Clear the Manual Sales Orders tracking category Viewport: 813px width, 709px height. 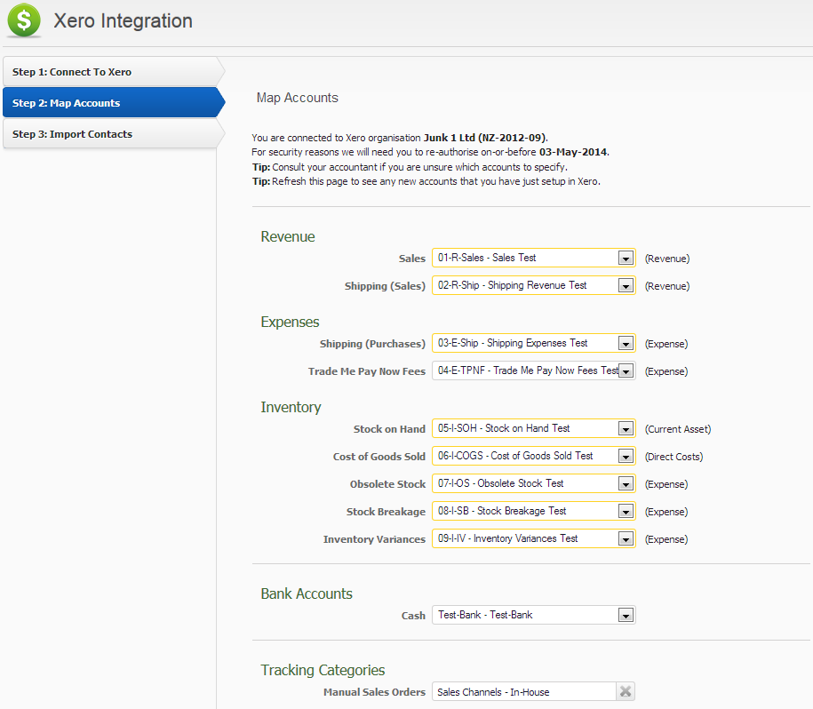click(x=626, y=691)
